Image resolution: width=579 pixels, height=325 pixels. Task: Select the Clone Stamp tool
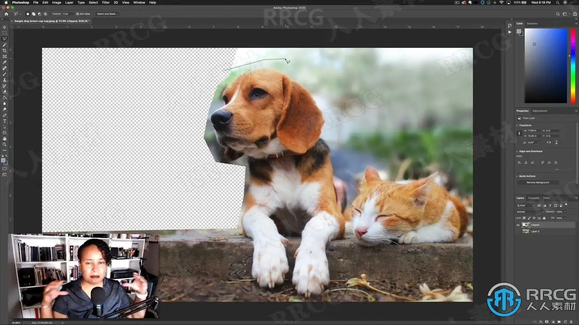tap(5, 80)
